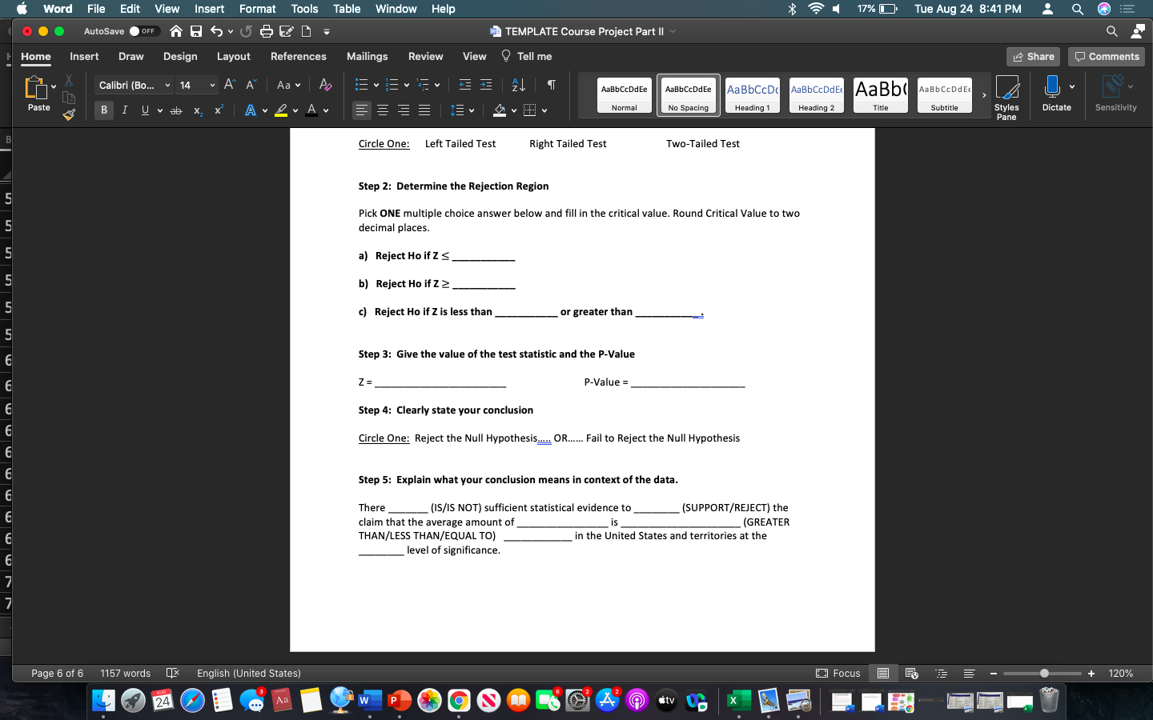Image resolution: width=1153 pixels, height=720 pixels.
Task: Click the Format Painter brush icon
Action: point(69,114)
